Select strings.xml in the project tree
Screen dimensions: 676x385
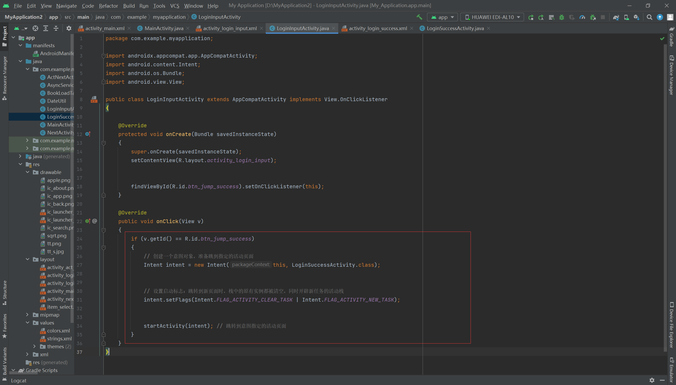[59, 339]
